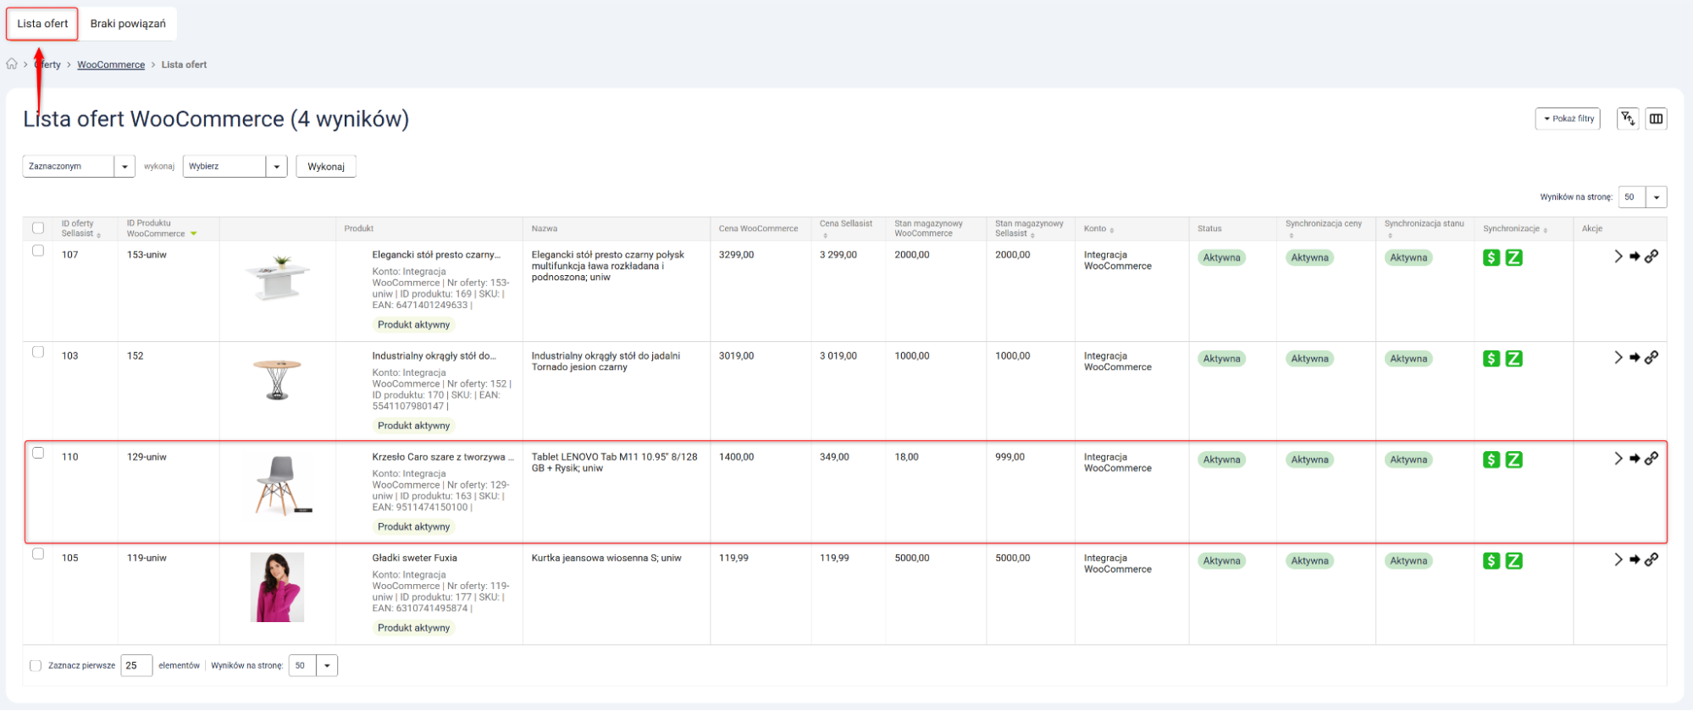The width and height of the screenshot is (1693, 711).
Task: Select the checkbox for offer 107
Action: click(x=38, y=251)
